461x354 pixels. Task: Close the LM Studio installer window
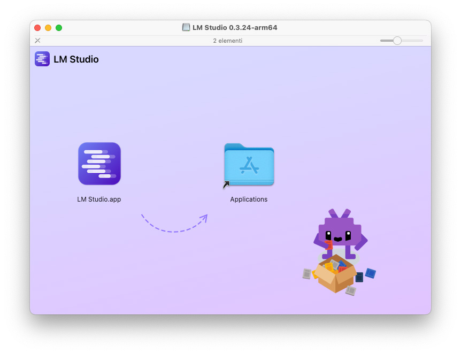[x=37, y=28]
